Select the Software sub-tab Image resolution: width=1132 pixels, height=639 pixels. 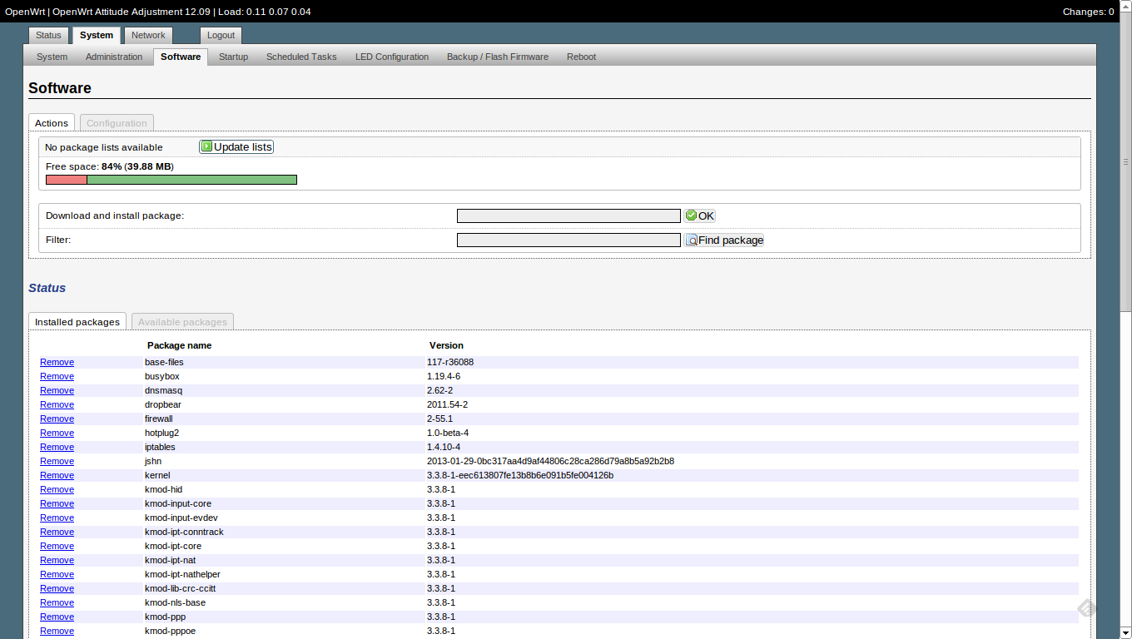181,57
